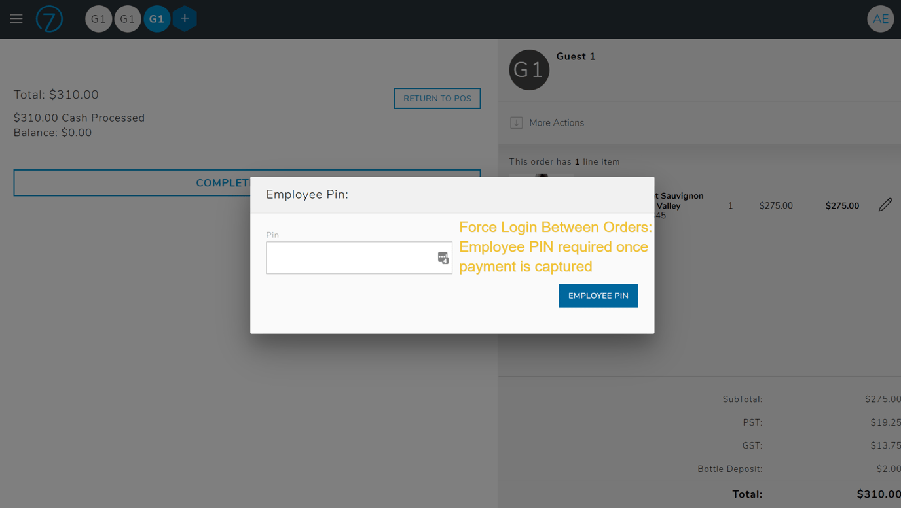Click the Bottle Deposit charge line
901x508 pixels.
tap(729, 469)
